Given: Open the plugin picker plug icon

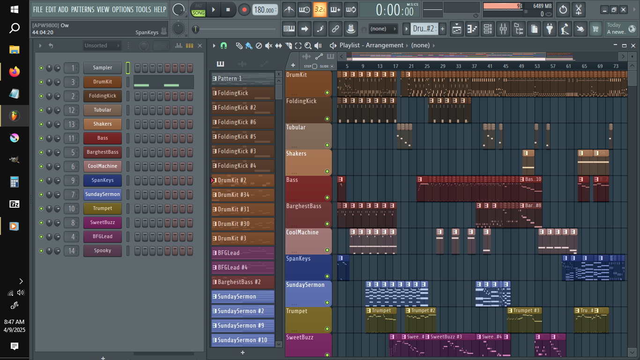Looking at the screenshot, I should [550, 29].
